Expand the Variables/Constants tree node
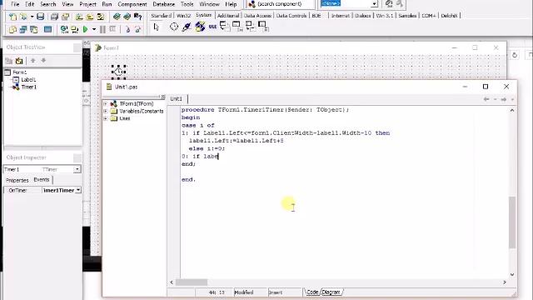Screen dimensions: 533x300 [x=106, y=111]
